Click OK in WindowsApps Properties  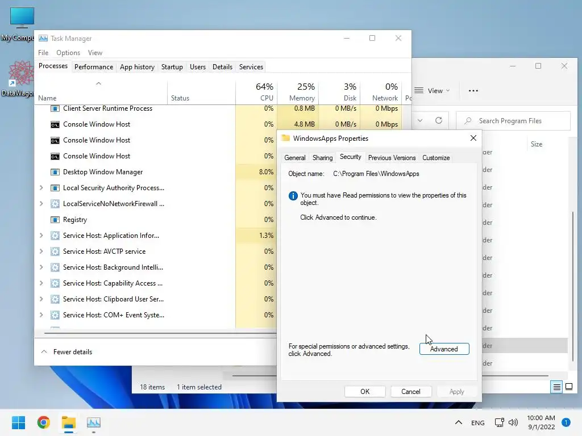(365, 392)
